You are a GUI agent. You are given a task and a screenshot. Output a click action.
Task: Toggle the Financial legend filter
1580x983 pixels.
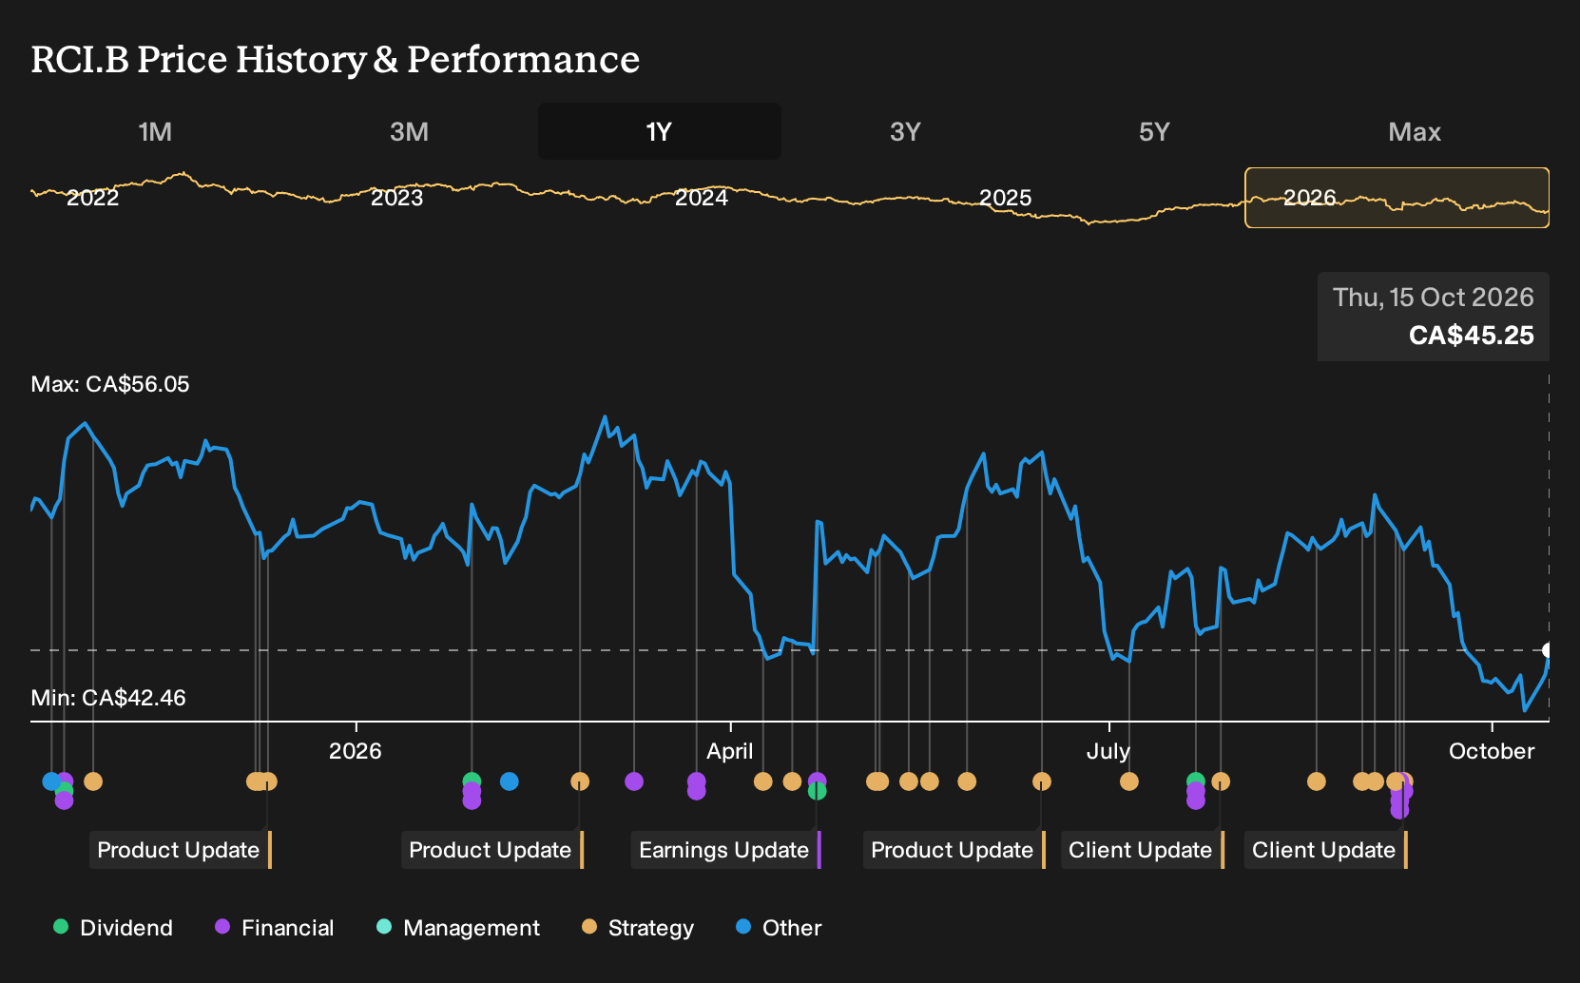pos(274,928)
